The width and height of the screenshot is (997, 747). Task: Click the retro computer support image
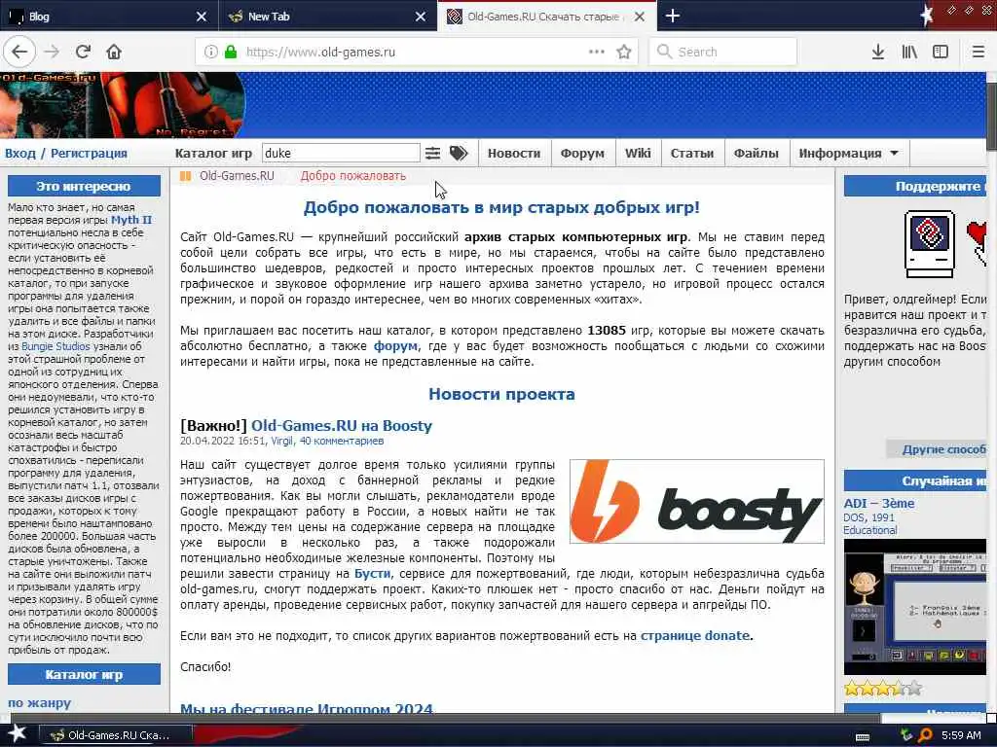[x=930, y=244]
